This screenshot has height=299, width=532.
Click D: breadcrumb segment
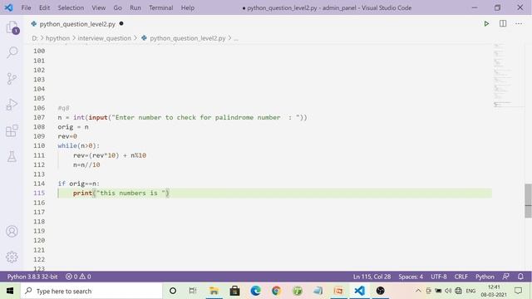(x=35, y=38)
